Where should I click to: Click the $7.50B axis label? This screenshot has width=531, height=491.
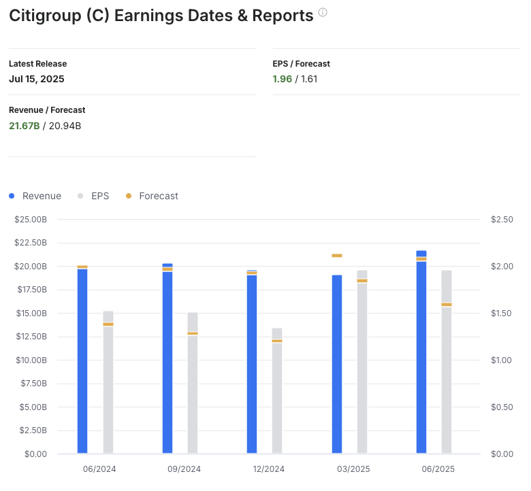pos(34,384)
